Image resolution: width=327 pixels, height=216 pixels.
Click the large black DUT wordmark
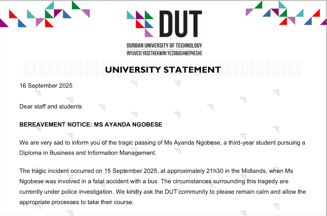(x=181, y=24)
